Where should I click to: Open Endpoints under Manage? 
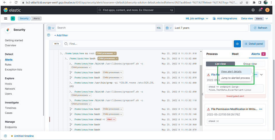tap(11, 127)
